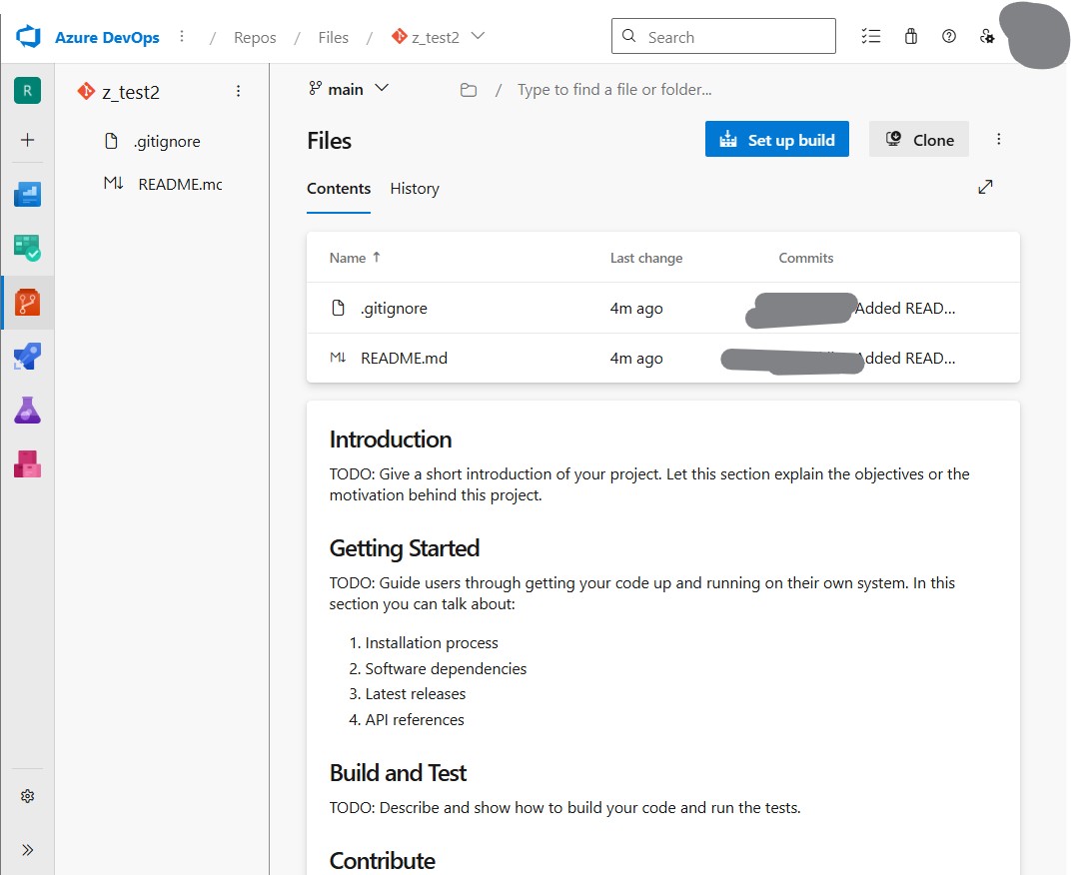Open the work items checklist icon in header
The width and height of the screenshot is (1072, 875).
(871, 36)
